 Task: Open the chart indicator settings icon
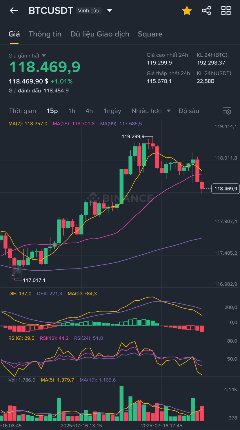[x=227, y=111]
